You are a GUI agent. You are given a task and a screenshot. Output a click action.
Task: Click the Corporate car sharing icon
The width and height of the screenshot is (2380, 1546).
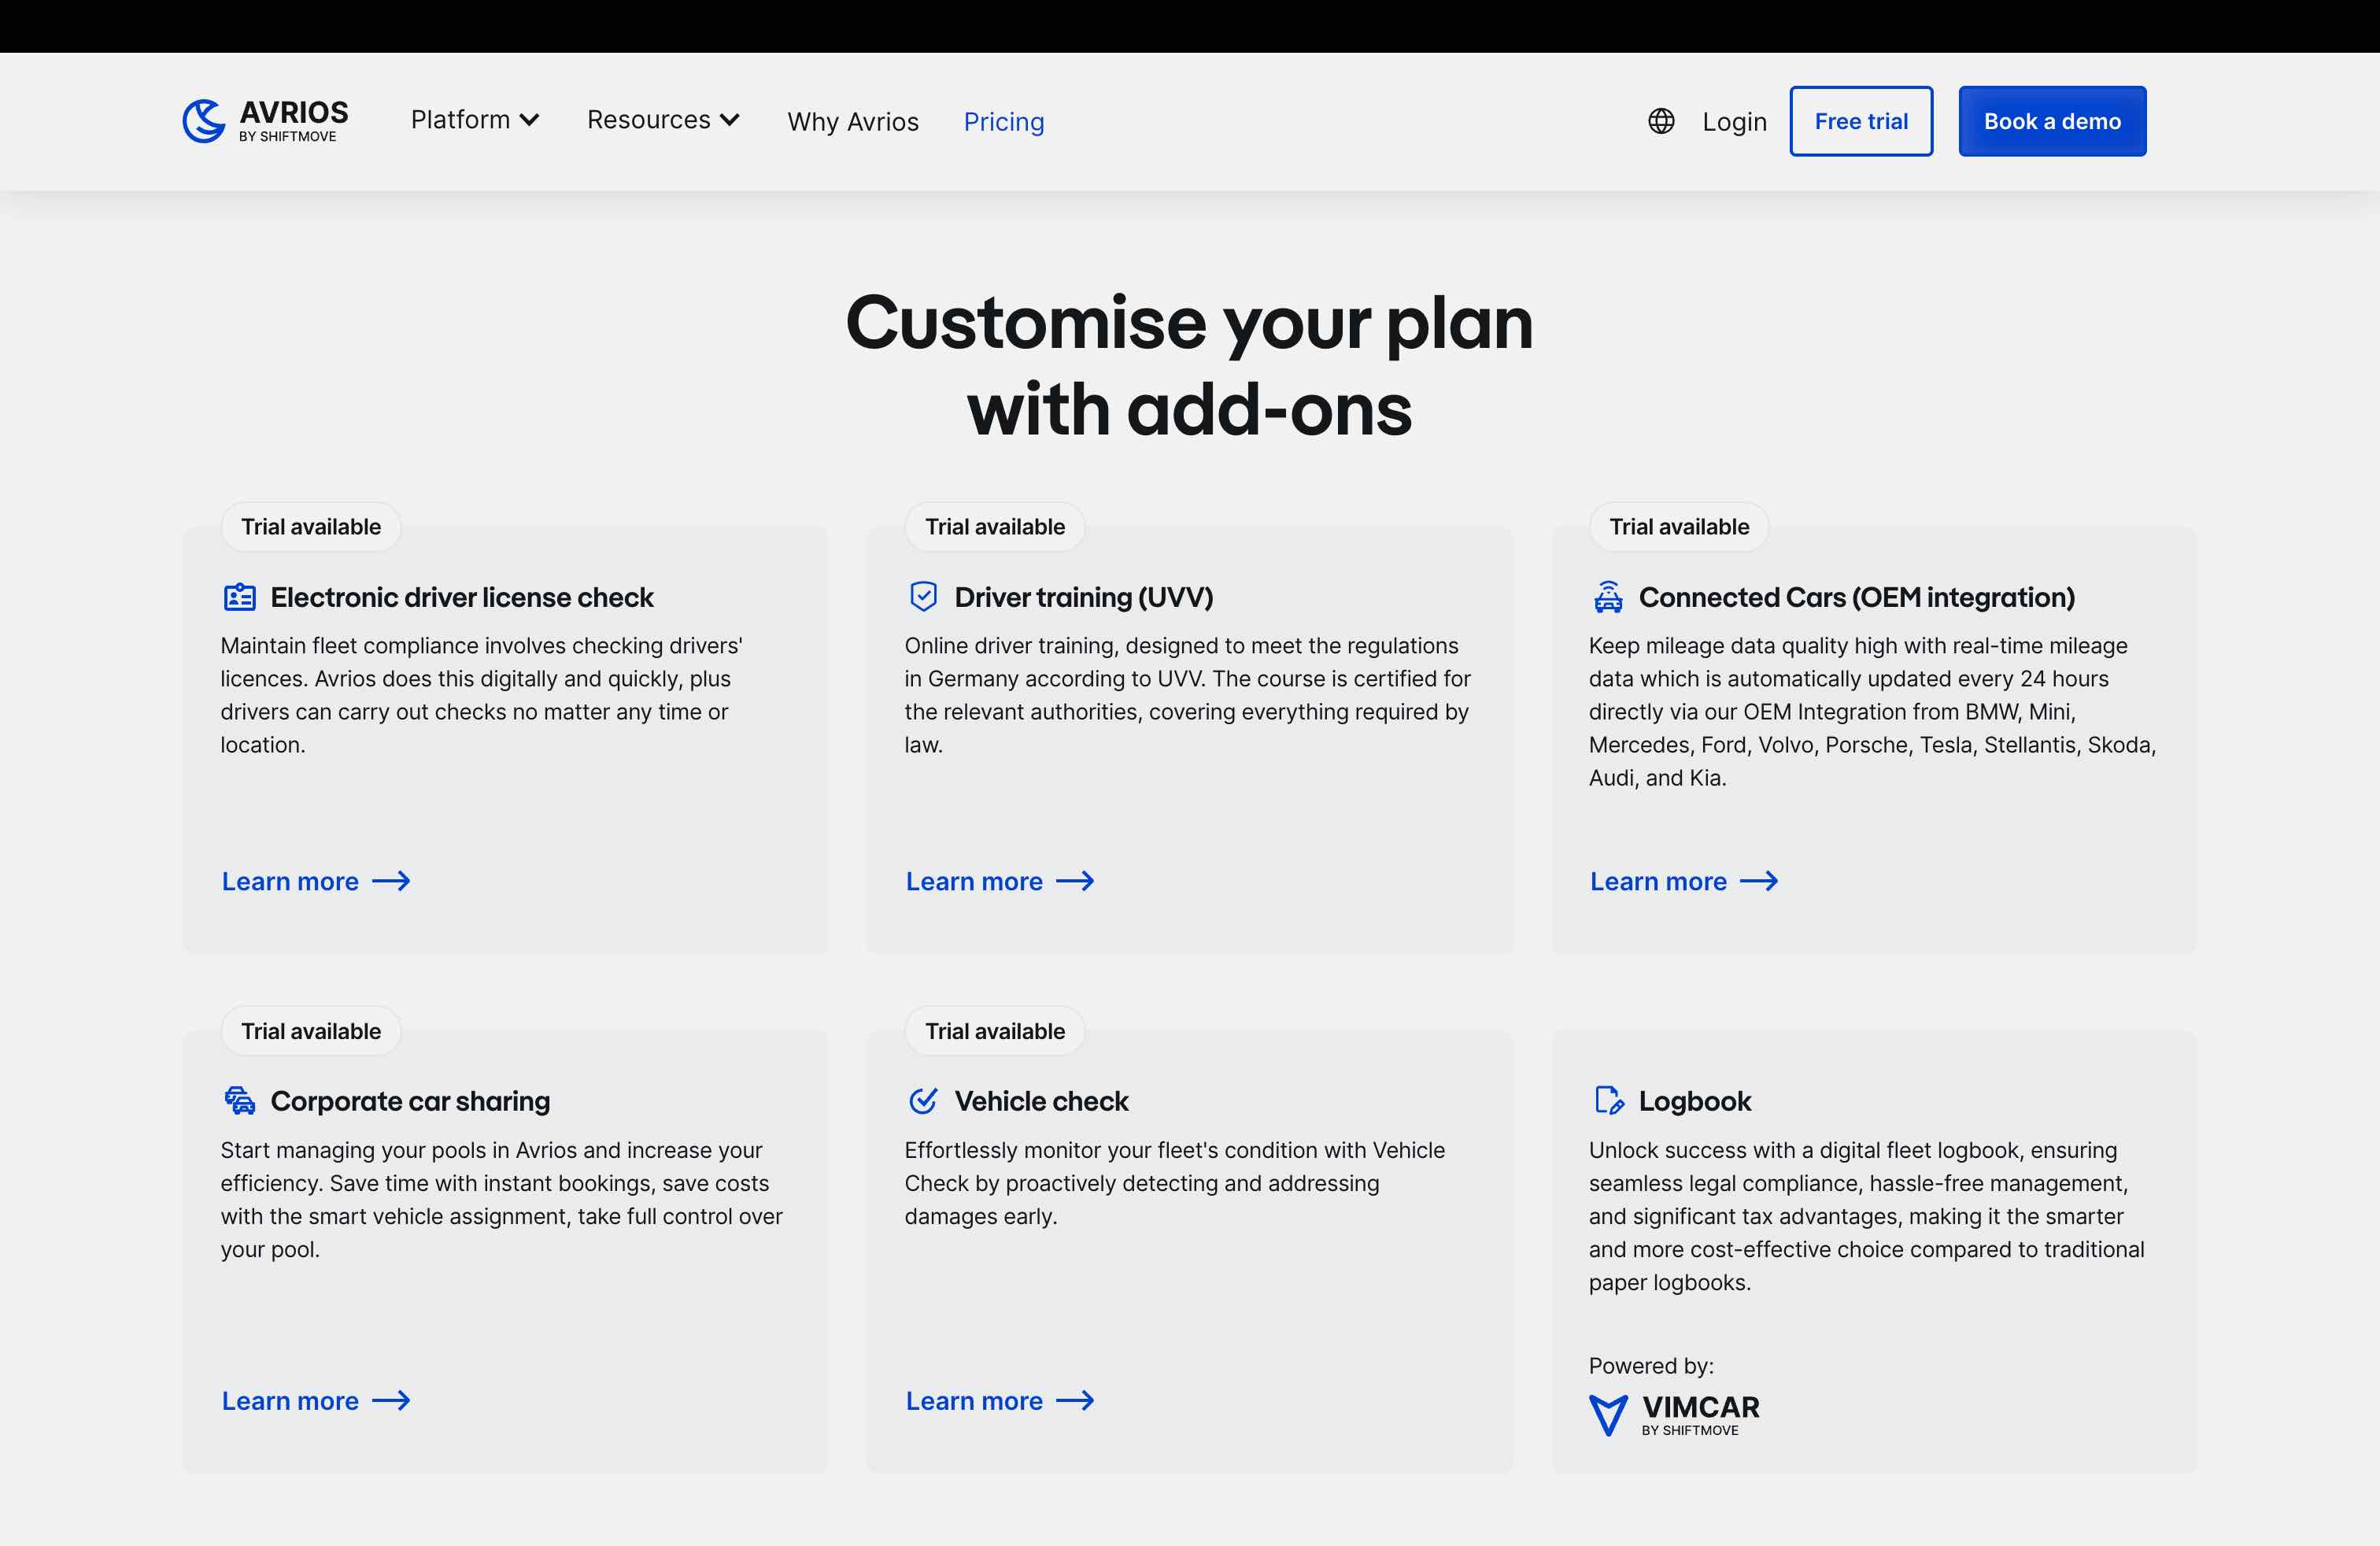pyautogui.click(x=240, y=1101)
